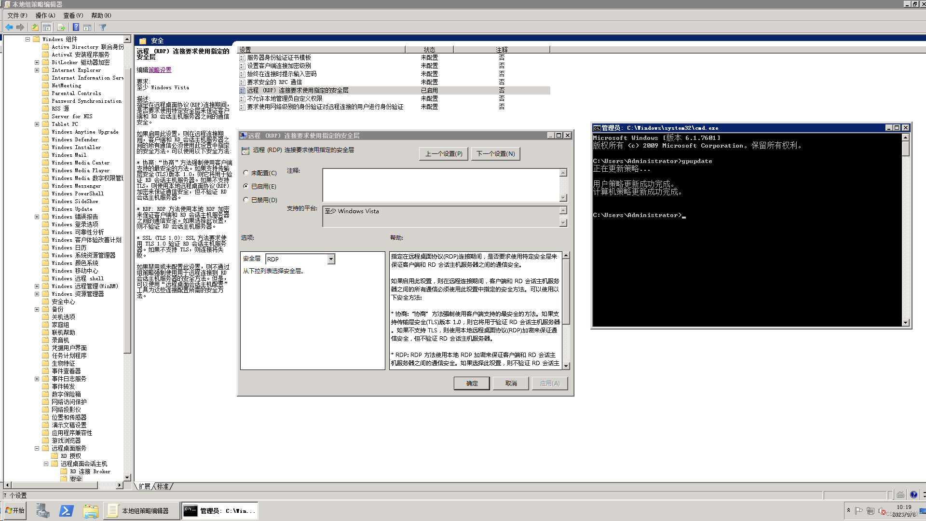Click scroll-up arrow of console tree
The width and height of the screenshot is (926, 521).
pos(127,39)
